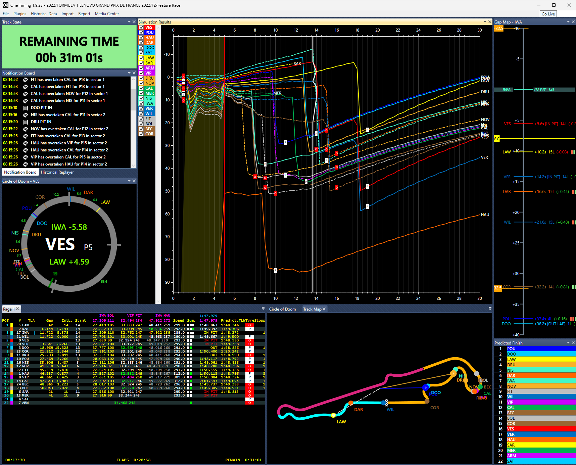This screenshot has height=465, width=576.
Task: Close the Track Map tab
Action: tap(324, 309)
